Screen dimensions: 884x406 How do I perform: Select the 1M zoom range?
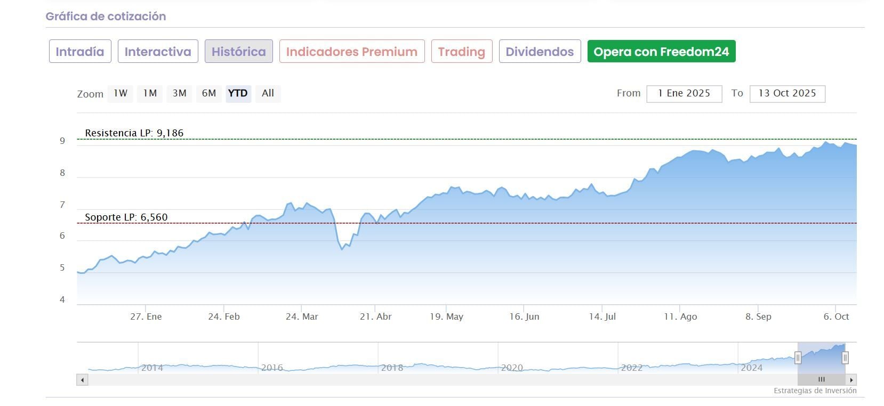(x=150, y=93)
